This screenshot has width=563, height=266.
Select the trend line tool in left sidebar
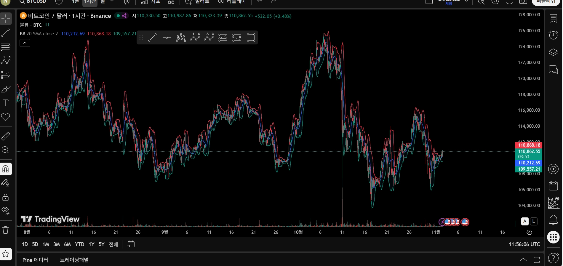tap(6, 33)
